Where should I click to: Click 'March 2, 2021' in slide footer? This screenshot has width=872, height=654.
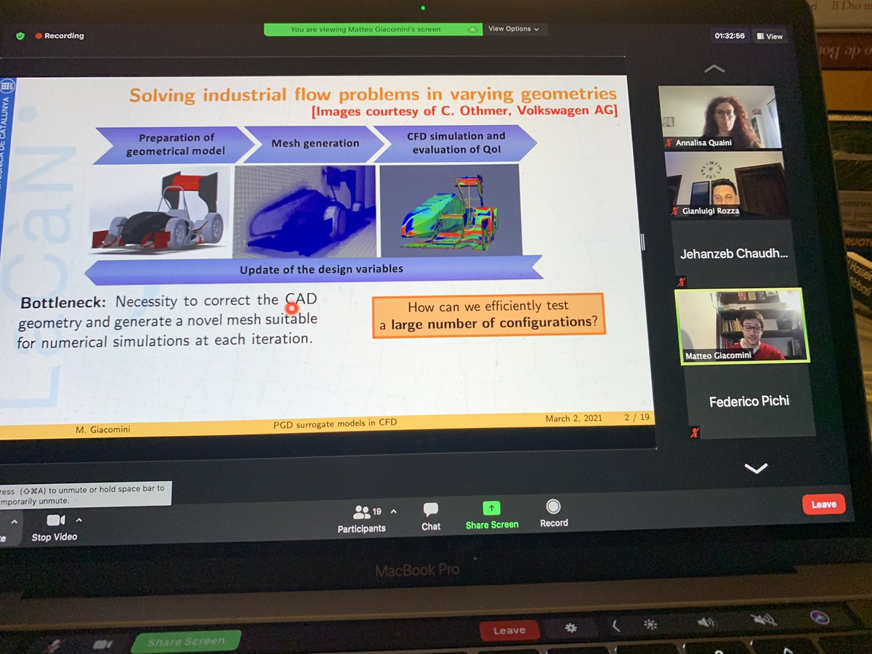click(x=574, y=419)
